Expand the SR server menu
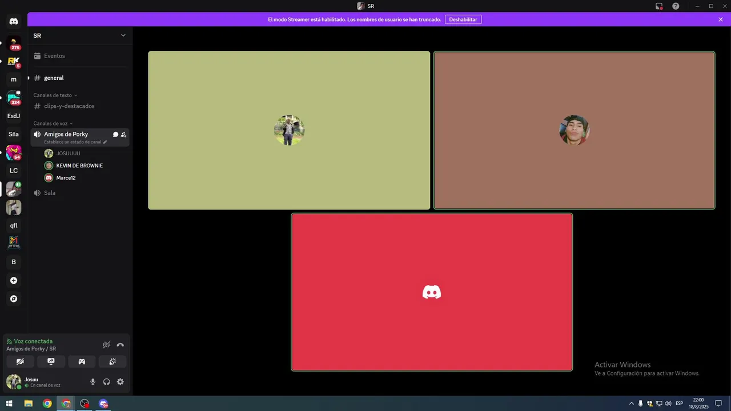 tap(123, 35)
